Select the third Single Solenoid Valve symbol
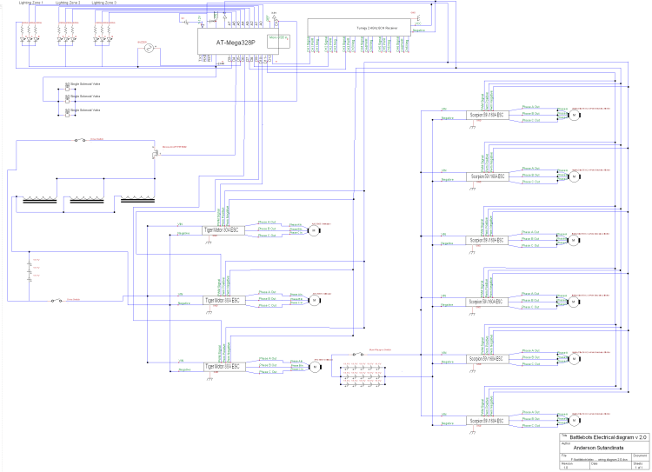This screenshot has width=652, height=472. click(x=68, y=112)
